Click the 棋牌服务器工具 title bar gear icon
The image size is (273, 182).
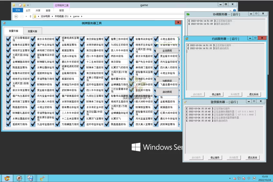coord(5,23)
